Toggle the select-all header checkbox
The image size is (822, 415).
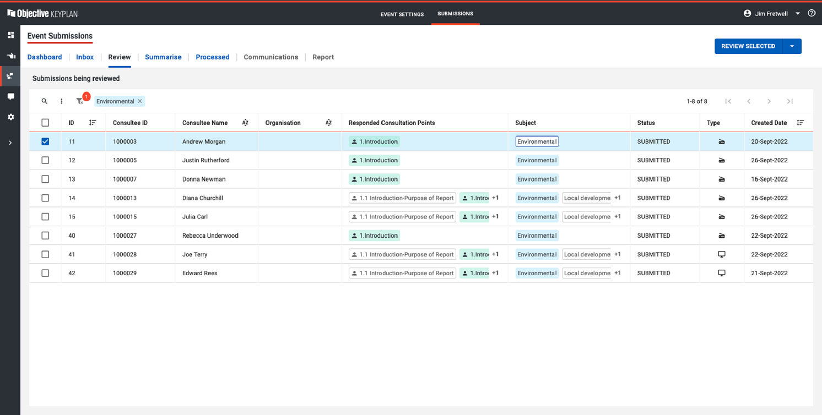(x=45, y=123)
